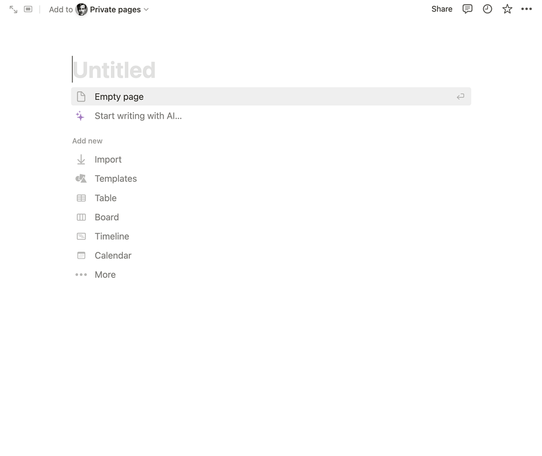
Task: Expand the Private pages dropdown chevron
Action: 146,10
